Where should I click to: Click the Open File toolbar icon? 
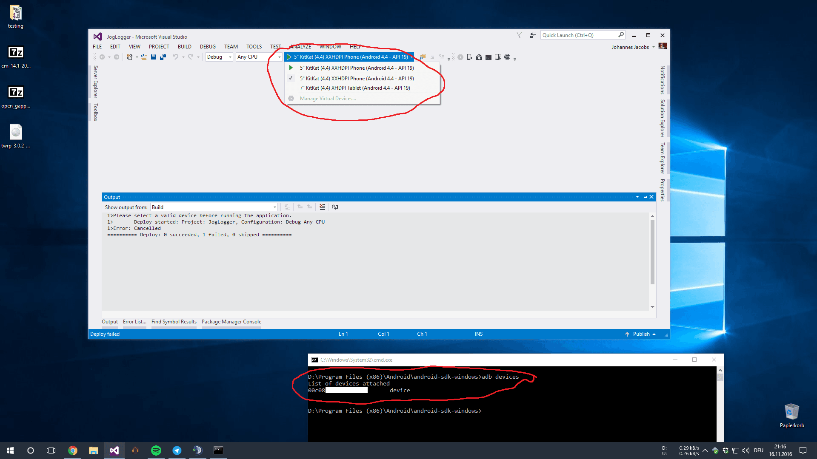(x=144, y=57)
